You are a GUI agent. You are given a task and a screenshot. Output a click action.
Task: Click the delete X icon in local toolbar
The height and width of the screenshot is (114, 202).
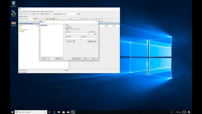tap(34, 21)
